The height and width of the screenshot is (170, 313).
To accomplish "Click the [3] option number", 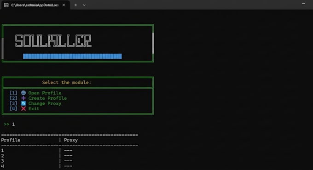I will tap(13, 103).
